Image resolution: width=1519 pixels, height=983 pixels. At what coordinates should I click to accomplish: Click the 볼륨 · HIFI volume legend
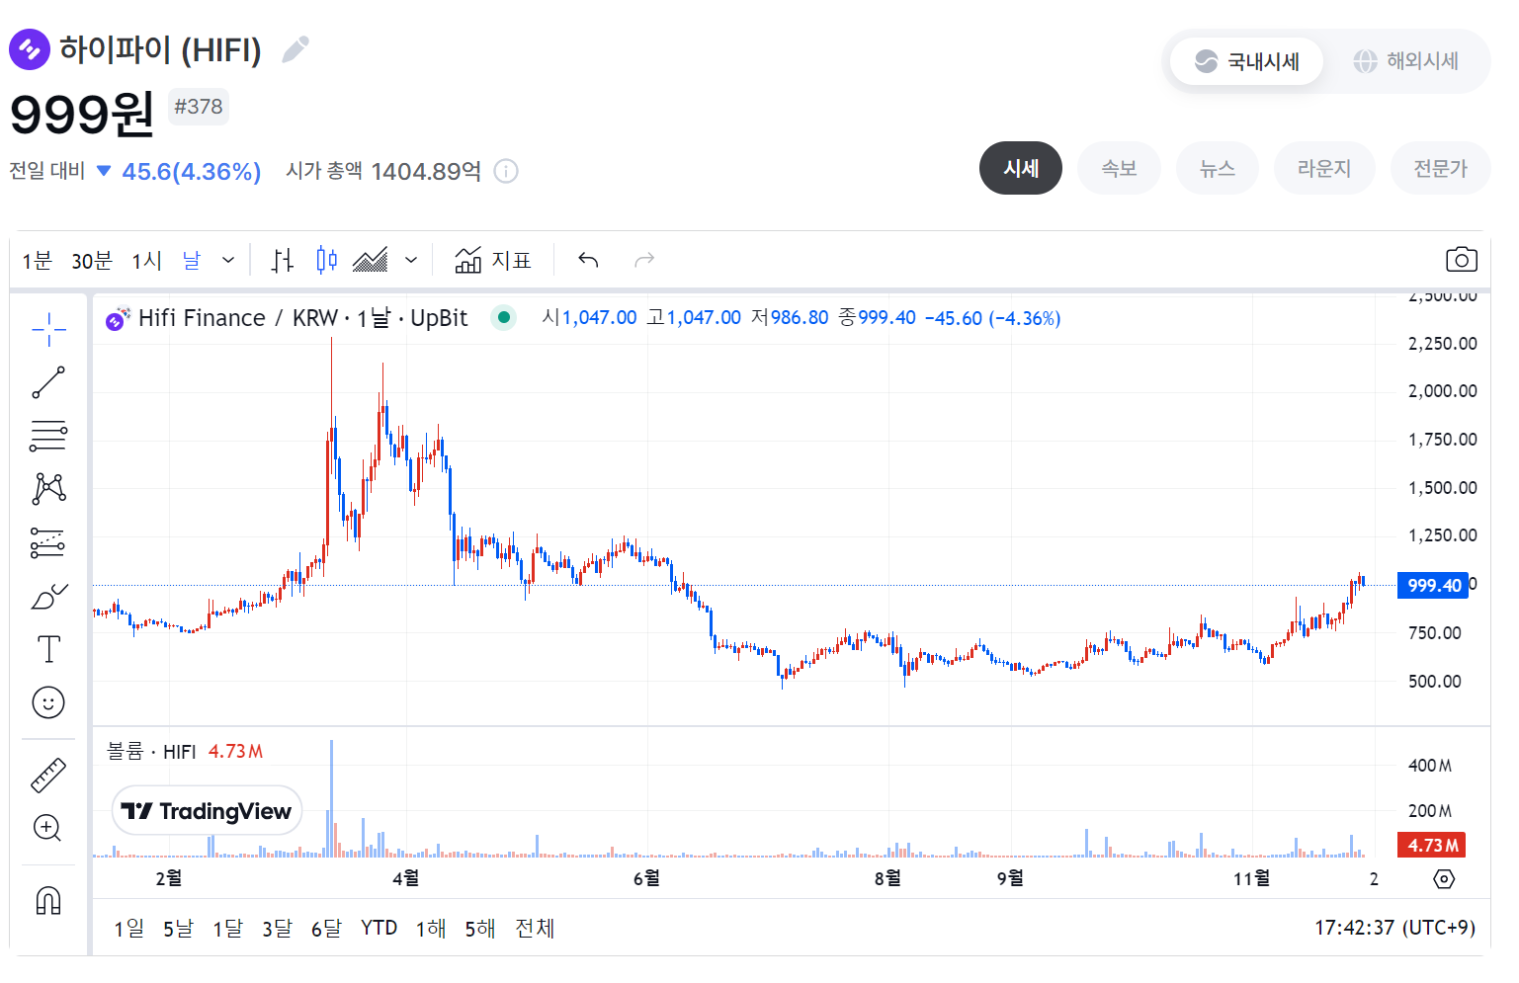(151, 752)
